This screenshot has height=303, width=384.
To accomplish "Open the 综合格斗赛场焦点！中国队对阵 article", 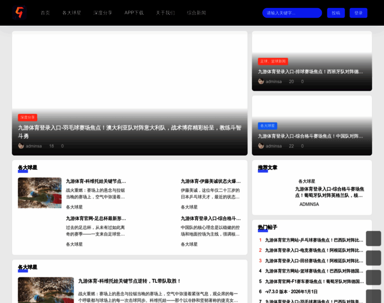I will pos(311,136).
